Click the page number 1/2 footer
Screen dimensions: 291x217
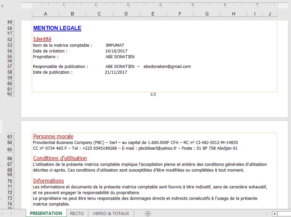click(x=153, y=95)
